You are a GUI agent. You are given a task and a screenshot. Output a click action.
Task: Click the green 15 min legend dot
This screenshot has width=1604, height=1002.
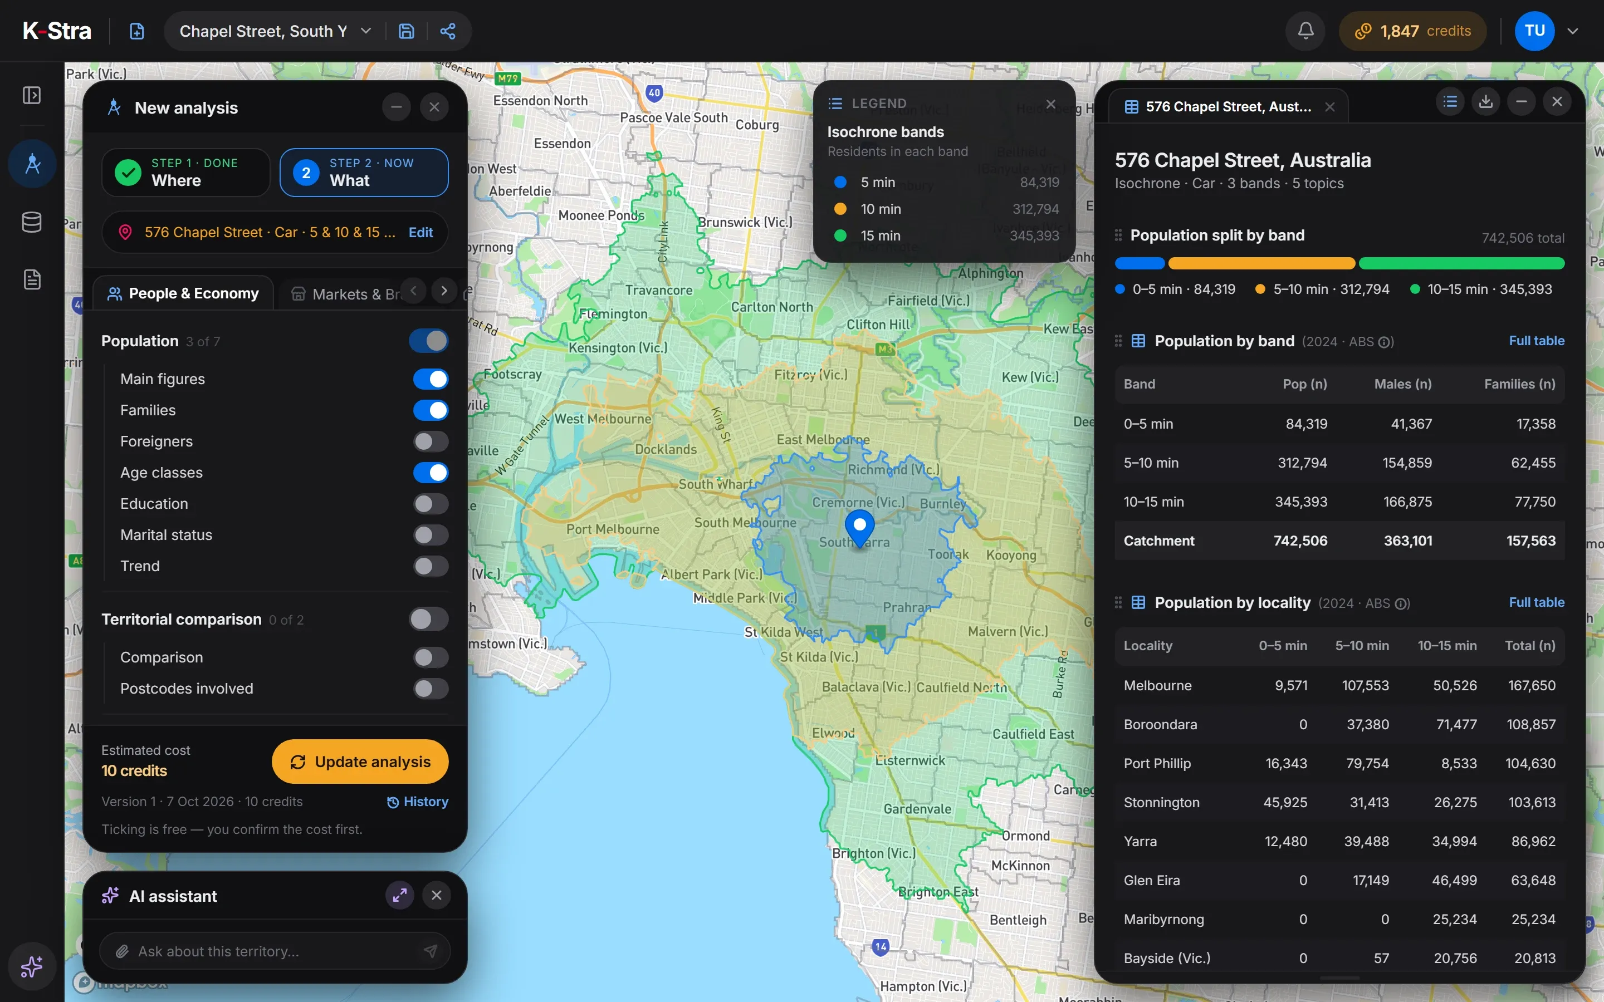[x=840, y=235]
